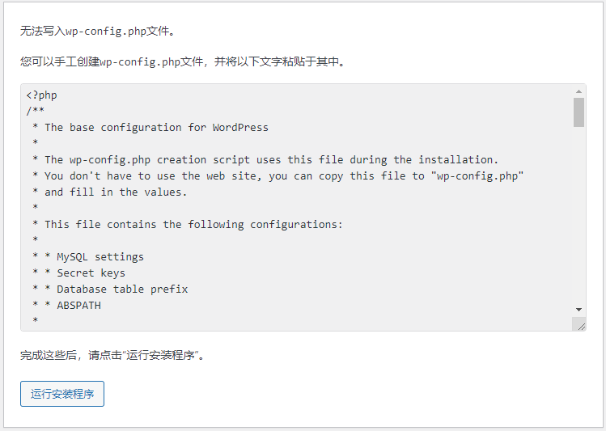Click the 无法写入wp-config.php文件 message text
Image resolution: width=606 pixels, height=431 pixels.
[98, 31]
